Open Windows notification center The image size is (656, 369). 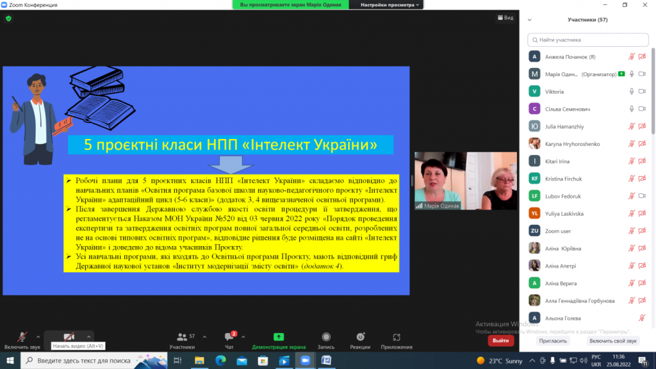(643, 361)
